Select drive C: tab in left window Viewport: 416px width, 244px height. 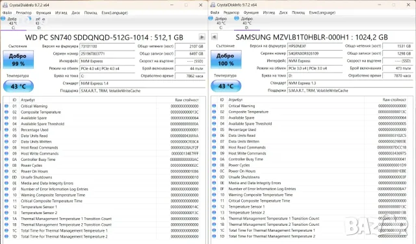coord(12,23)
